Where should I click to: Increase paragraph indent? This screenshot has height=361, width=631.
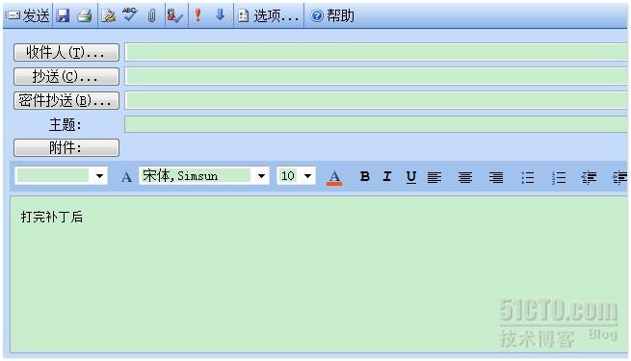point(619,177)
